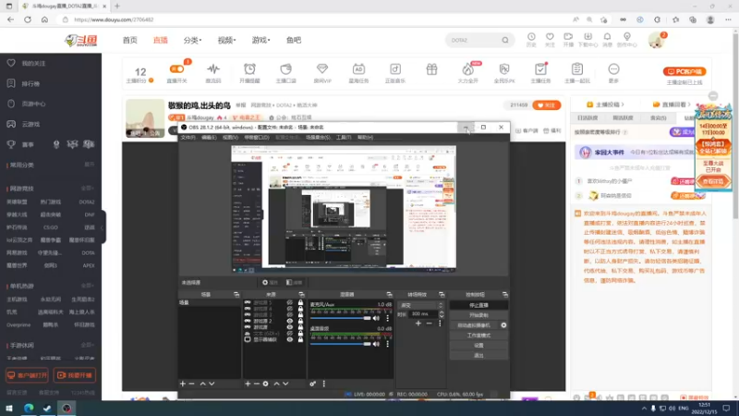Go to 鱼吧 in Douyu navigation
Image resolution: width=739 pixels, height=416 pixels.
point(294,40)
